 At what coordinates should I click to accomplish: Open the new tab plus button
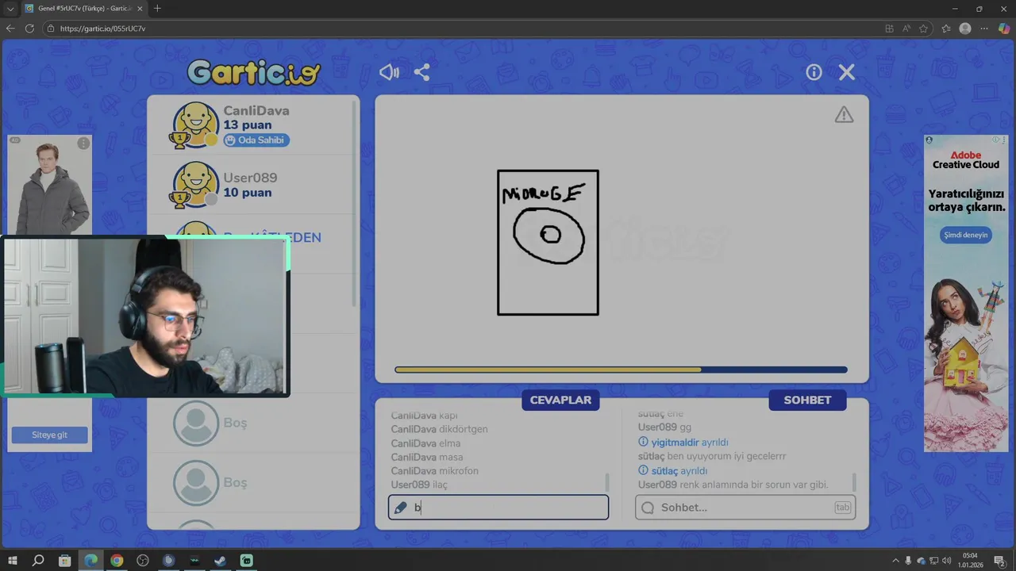coord(157,9)
